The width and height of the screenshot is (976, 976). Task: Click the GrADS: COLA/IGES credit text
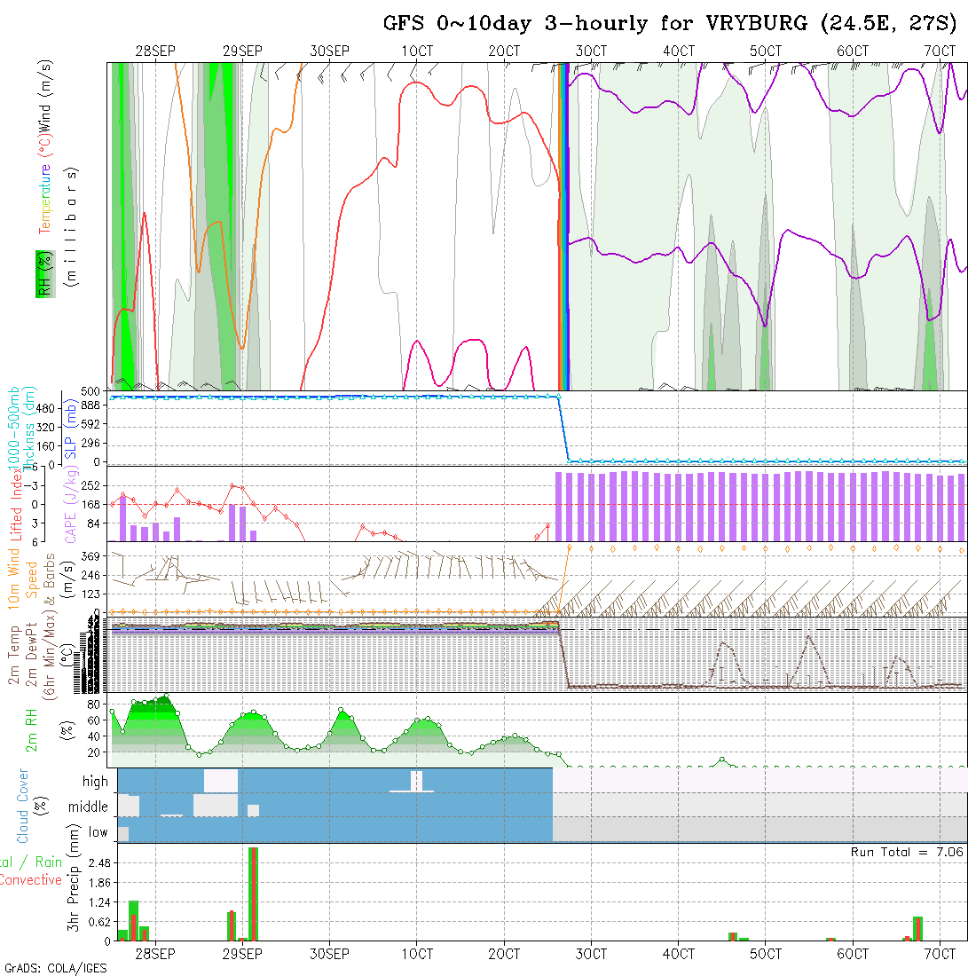coord(55,968)
